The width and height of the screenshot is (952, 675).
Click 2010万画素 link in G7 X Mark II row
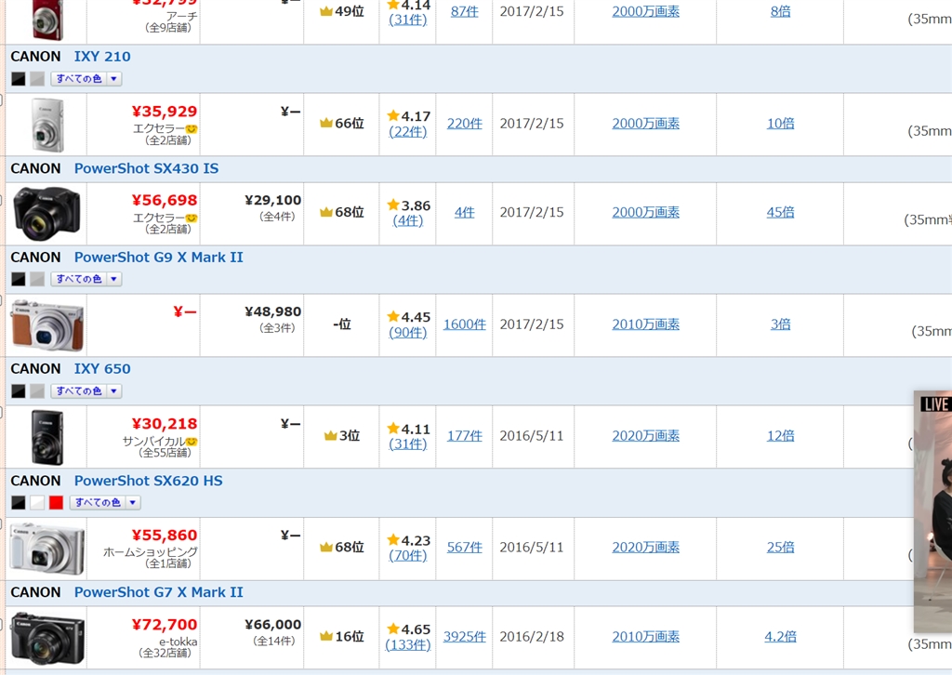coord(645,636)
